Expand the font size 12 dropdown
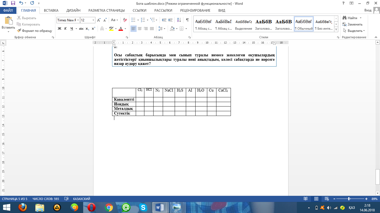380x213 pixels. point(93,20)
